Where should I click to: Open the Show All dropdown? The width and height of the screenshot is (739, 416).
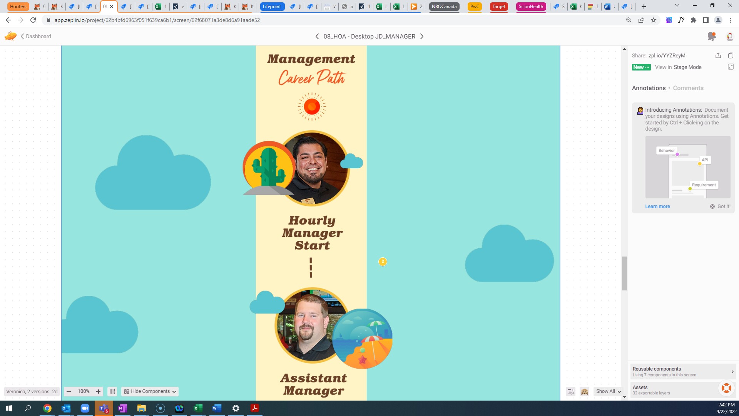click(x=608, y=391)
